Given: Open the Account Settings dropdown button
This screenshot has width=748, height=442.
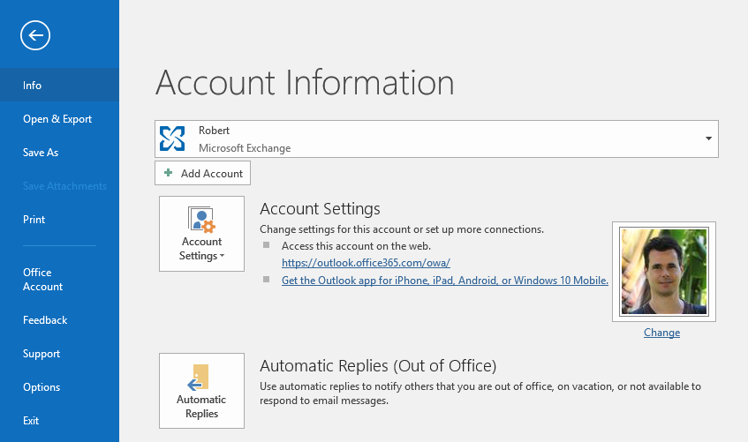Looking at the screenshot, I should (x=201, y=234).
